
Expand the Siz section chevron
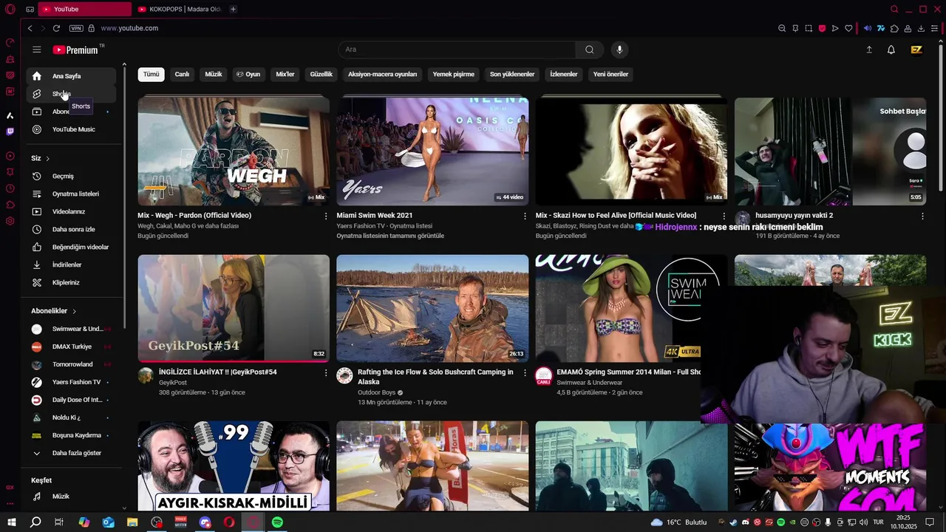click(x=47, y=158)
